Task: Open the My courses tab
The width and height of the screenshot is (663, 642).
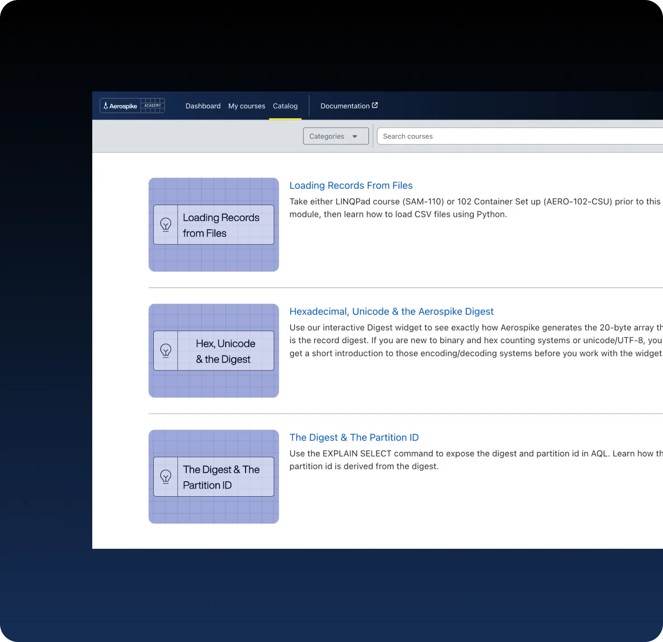Action: point(246,106)
